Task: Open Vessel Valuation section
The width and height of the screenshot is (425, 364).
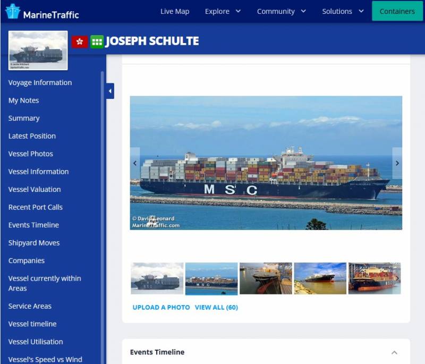Action: [x=35, y=190]
